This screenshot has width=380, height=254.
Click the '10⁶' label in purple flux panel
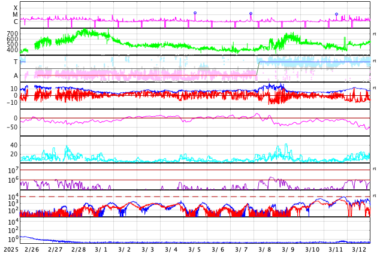pos(13,180)
